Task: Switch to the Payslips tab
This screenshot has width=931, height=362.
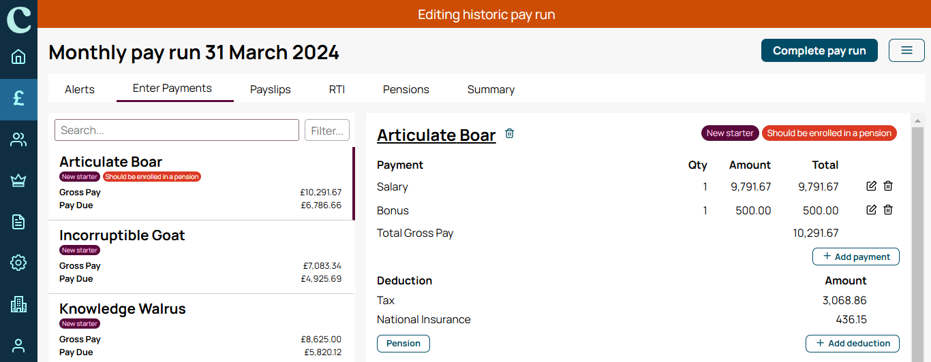Action: [271, 89]
